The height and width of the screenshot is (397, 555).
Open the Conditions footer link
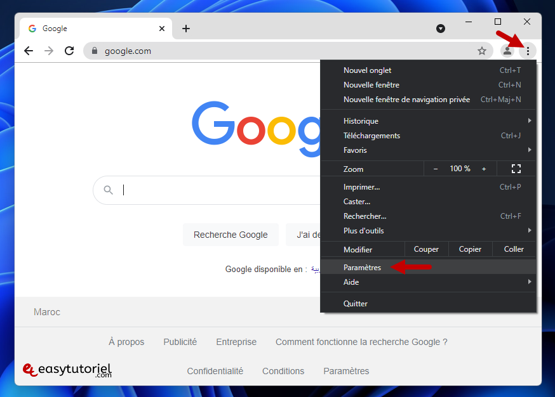[x=283, y=371]
